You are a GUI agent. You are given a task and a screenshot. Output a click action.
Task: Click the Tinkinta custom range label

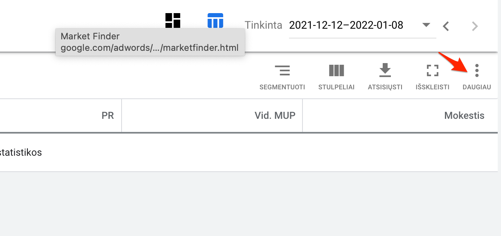(x=264, y=25)
